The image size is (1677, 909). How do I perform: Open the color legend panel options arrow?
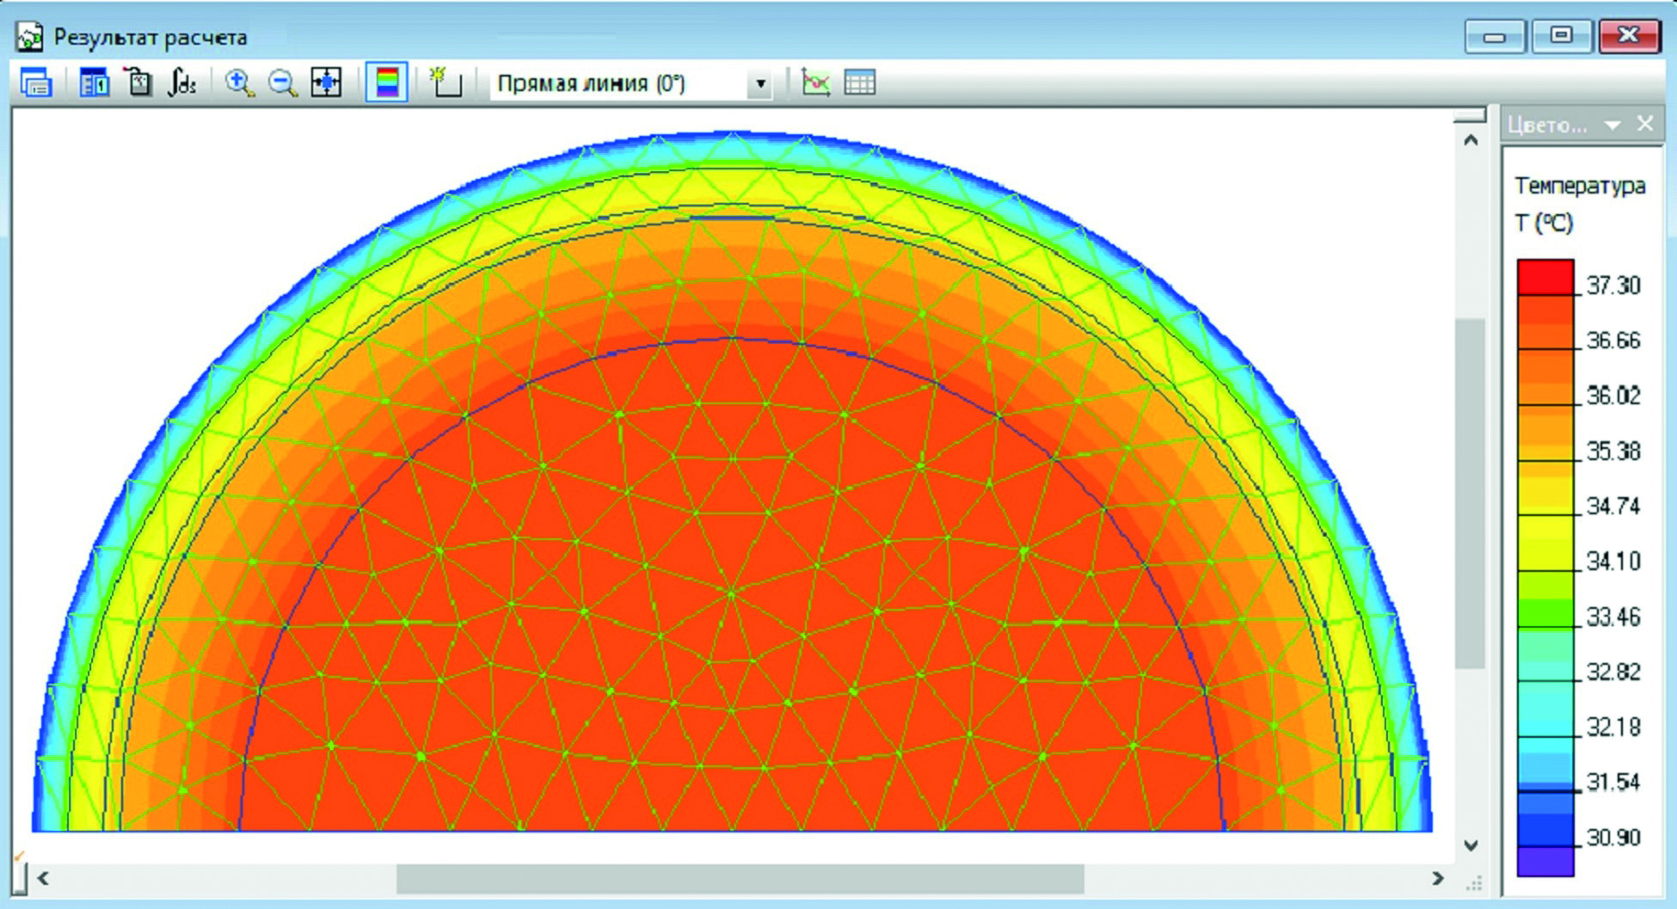[1612, 126]
